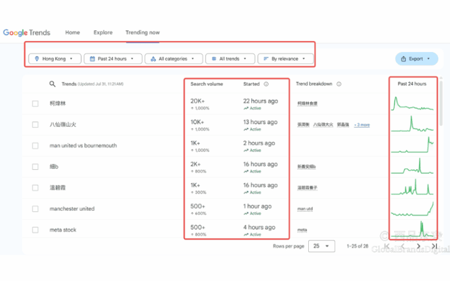Click the Export button
The image size is (450, 281).
coord(417,59)
